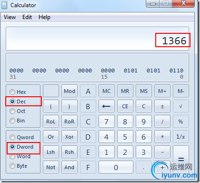Screen dimensions: 200x183
Task: Click the Or bitwise button
Action: click(x=51, y=137)
